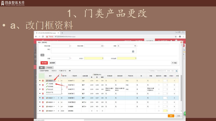Toggle 是否存框 checkbox in second row

tap(159, 85)
